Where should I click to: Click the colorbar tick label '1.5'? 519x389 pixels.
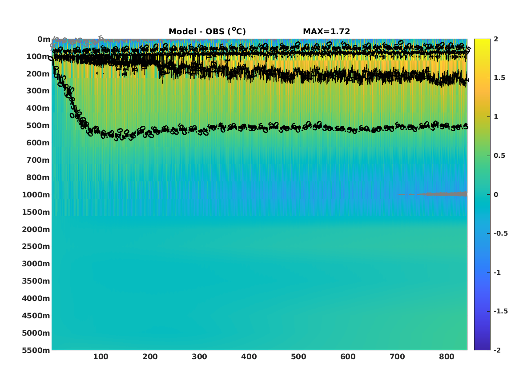pyautogui.click(x=499, y=78)
